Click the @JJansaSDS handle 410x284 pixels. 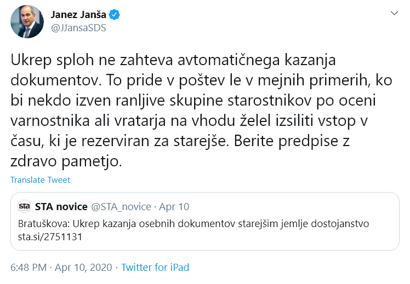tap(78, 28)
